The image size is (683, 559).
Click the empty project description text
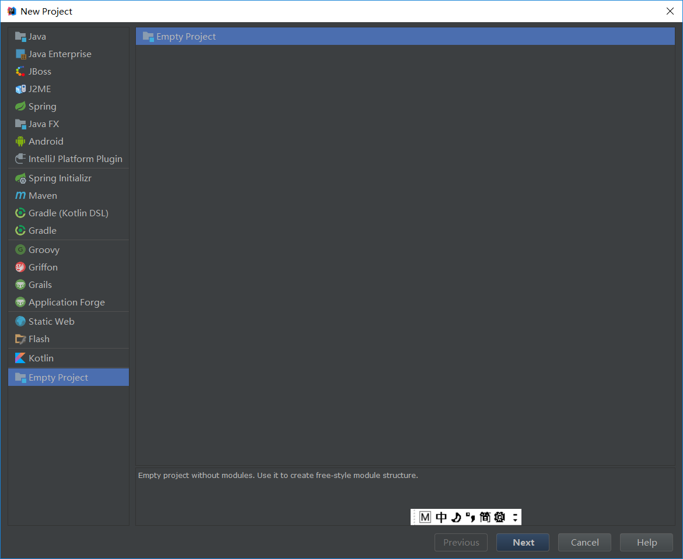click(x=278, y=476)
